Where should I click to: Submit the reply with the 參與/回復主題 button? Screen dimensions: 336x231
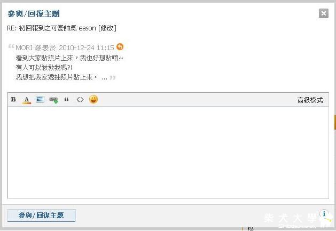[x=41, y=216]
